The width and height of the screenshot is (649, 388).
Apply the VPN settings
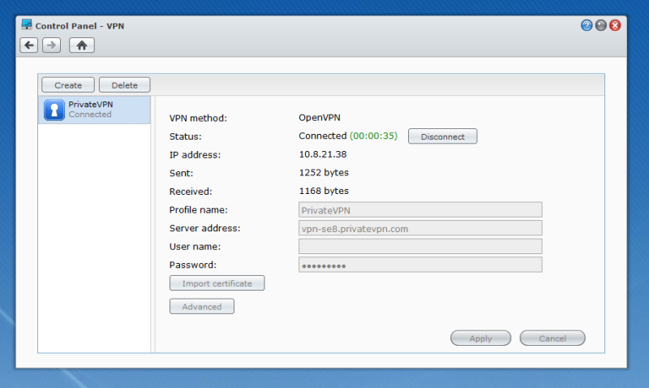tap(480, 338)
